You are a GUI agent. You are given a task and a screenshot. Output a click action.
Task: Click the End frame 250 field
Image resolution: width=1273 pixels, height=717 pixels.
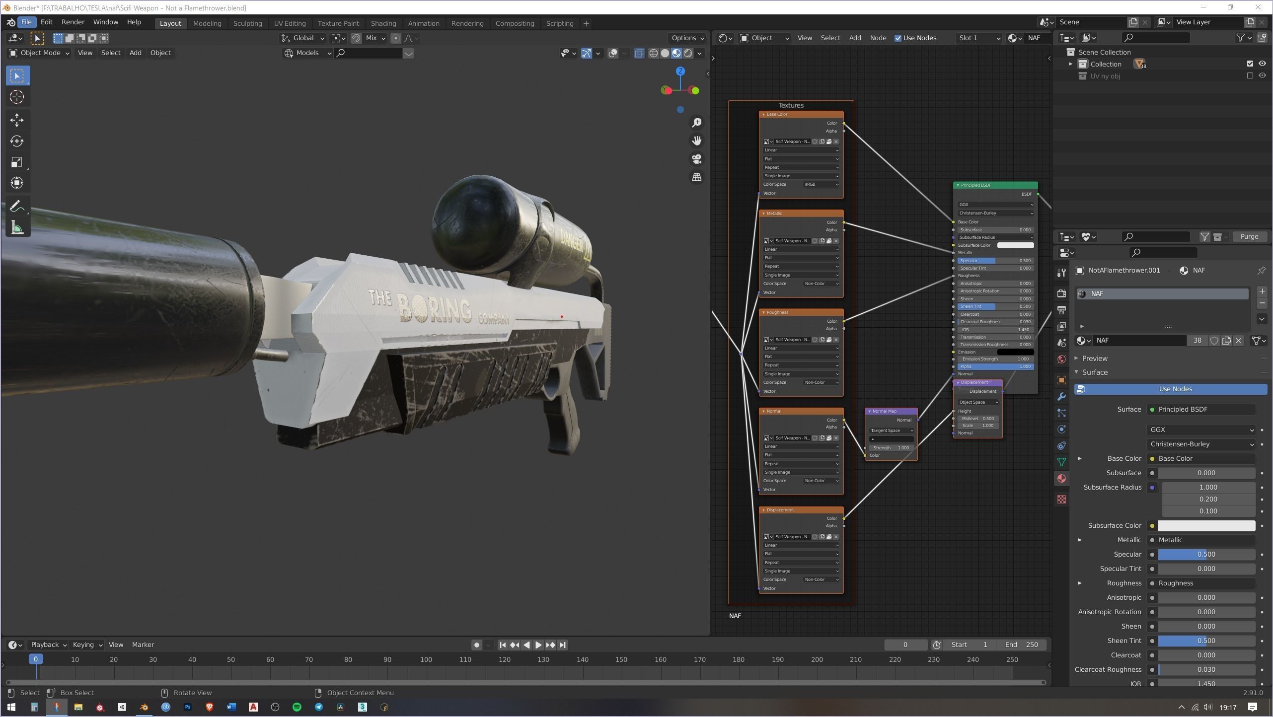coord(1021,645)
